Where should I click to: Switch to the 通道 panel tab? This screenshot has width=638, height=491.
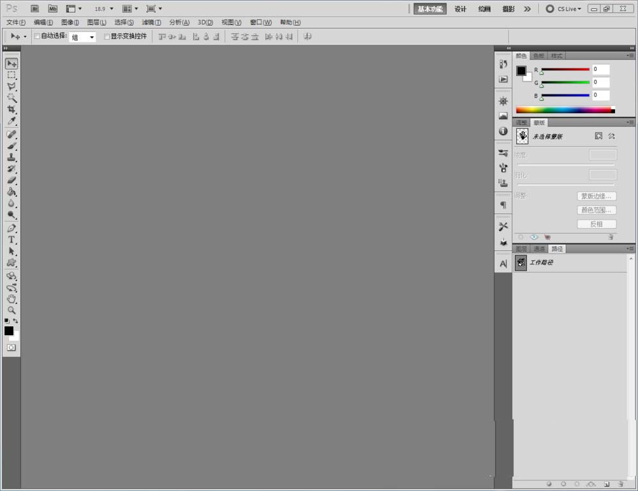(x=539, y=248)
